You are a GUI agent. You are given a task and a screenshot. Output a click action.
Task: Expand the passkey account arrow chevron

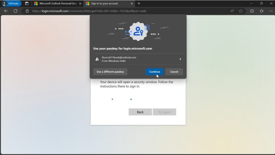(180, 59)
